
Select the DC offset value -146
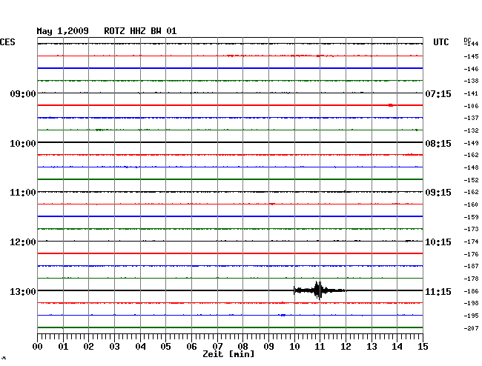(x=471, y=69)
